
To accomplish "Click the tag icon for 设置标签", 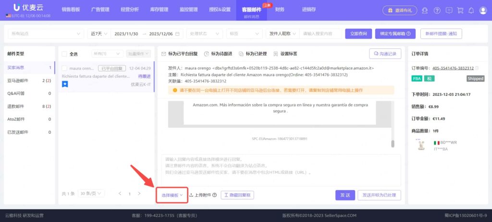I will [x=275, y=54].
